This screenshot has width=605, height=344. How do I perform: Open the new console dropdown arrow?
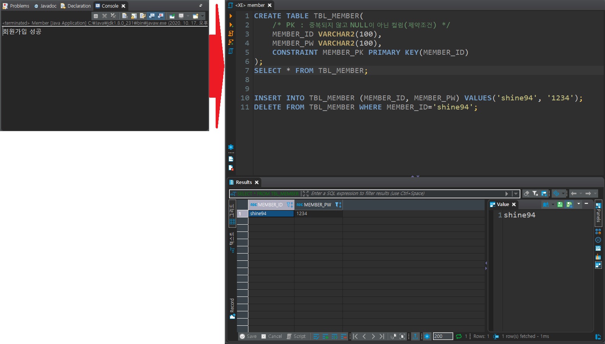202,16
